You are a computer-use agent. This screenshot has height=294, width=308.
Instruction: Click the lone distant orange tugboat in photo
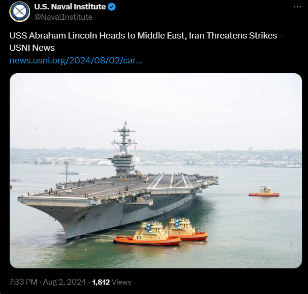[x=264, y=192]
